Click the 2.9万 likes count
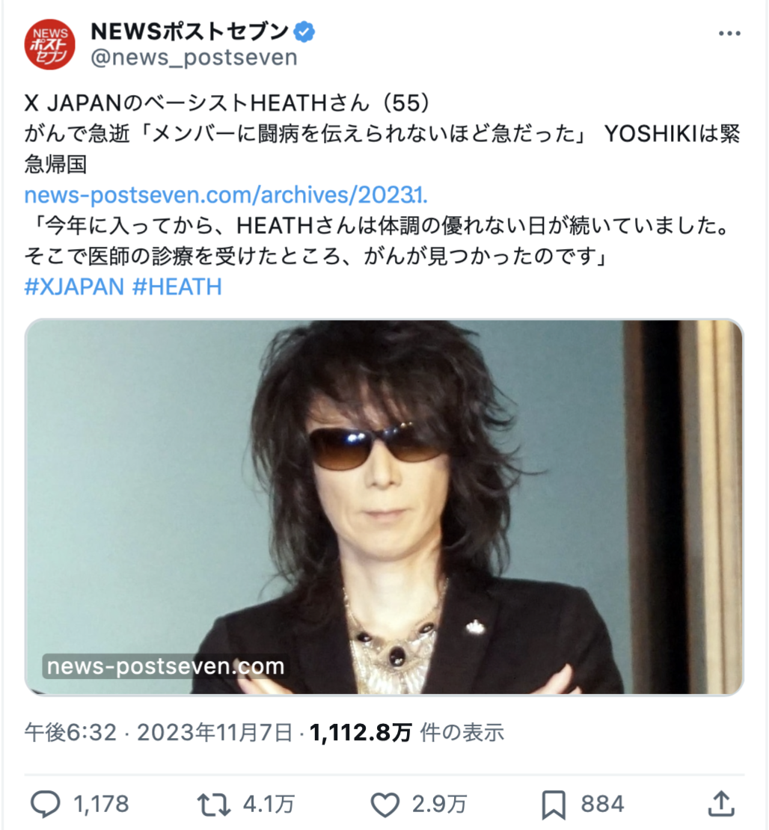The image size is (769, 830). click(440, 804)
